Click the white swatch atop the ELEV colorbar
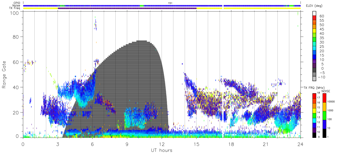The width and height of the screenshot is (338, 156). coord(314,13)
